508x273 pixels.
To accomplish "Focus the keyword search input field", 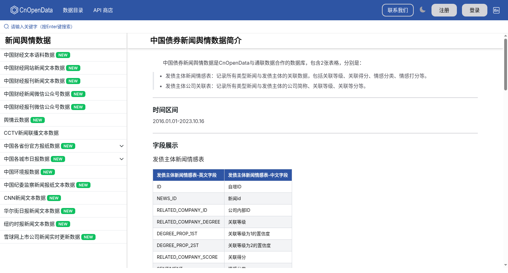I will pyautogui.click(x=254, y=27).
